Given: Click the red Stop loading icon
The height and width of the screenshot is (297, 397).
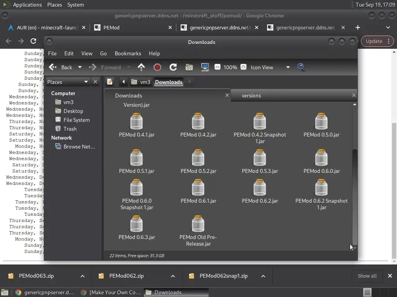Looking at the screenshot, I should point(157,67).
